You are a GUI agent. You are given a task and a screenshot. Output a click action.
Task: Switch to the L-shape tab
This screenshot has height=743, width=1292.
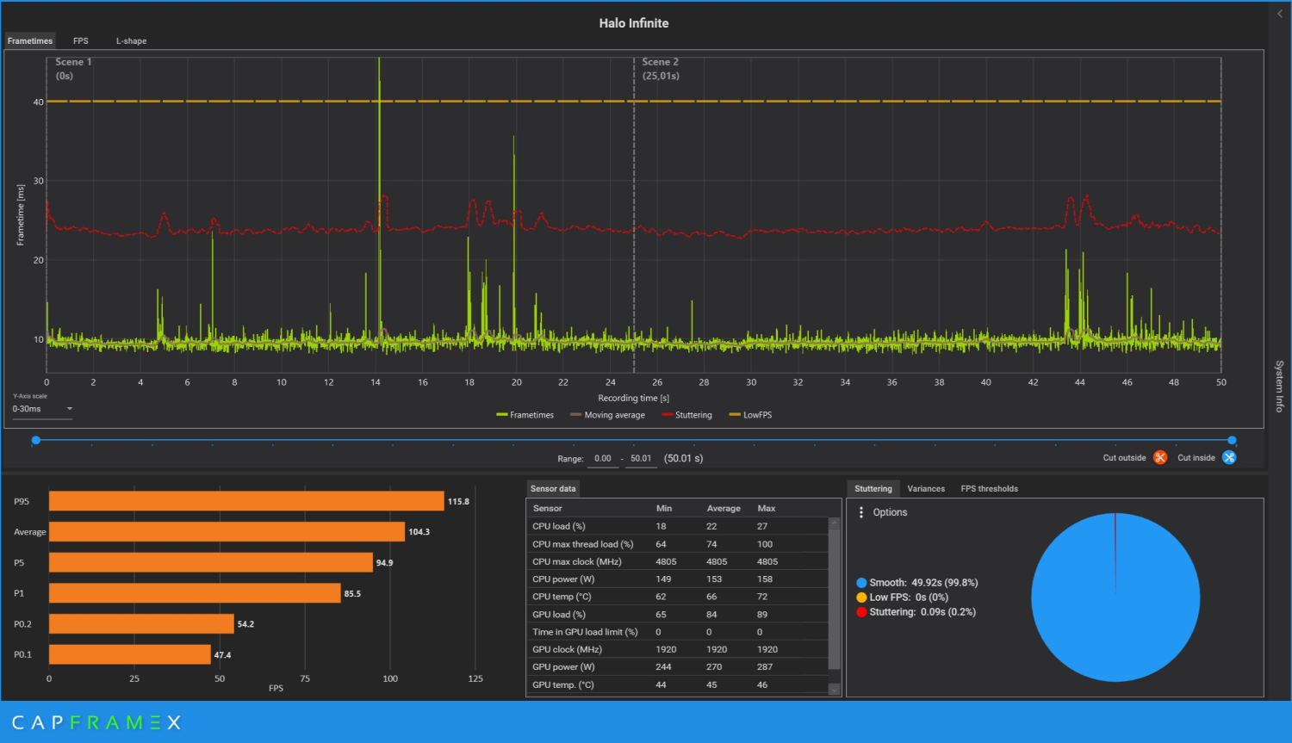(x=131, y=40)
